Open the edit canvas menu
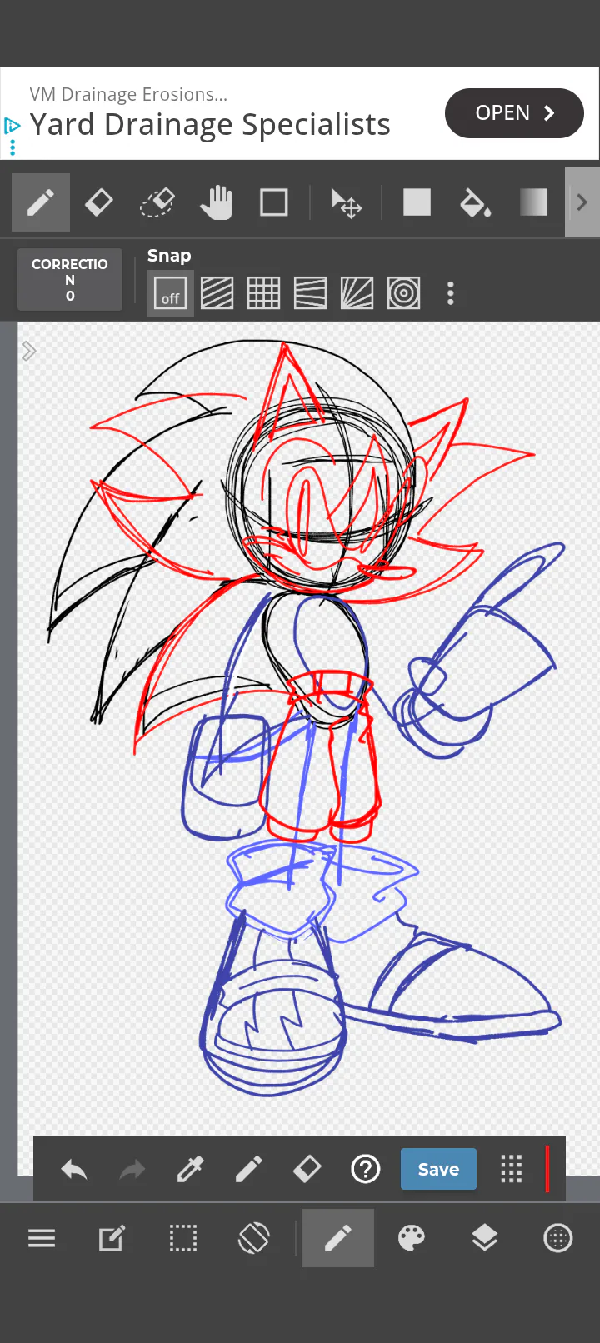Image resolution: width=600 pixels, height=1343 pixels. click(112, 1239)
